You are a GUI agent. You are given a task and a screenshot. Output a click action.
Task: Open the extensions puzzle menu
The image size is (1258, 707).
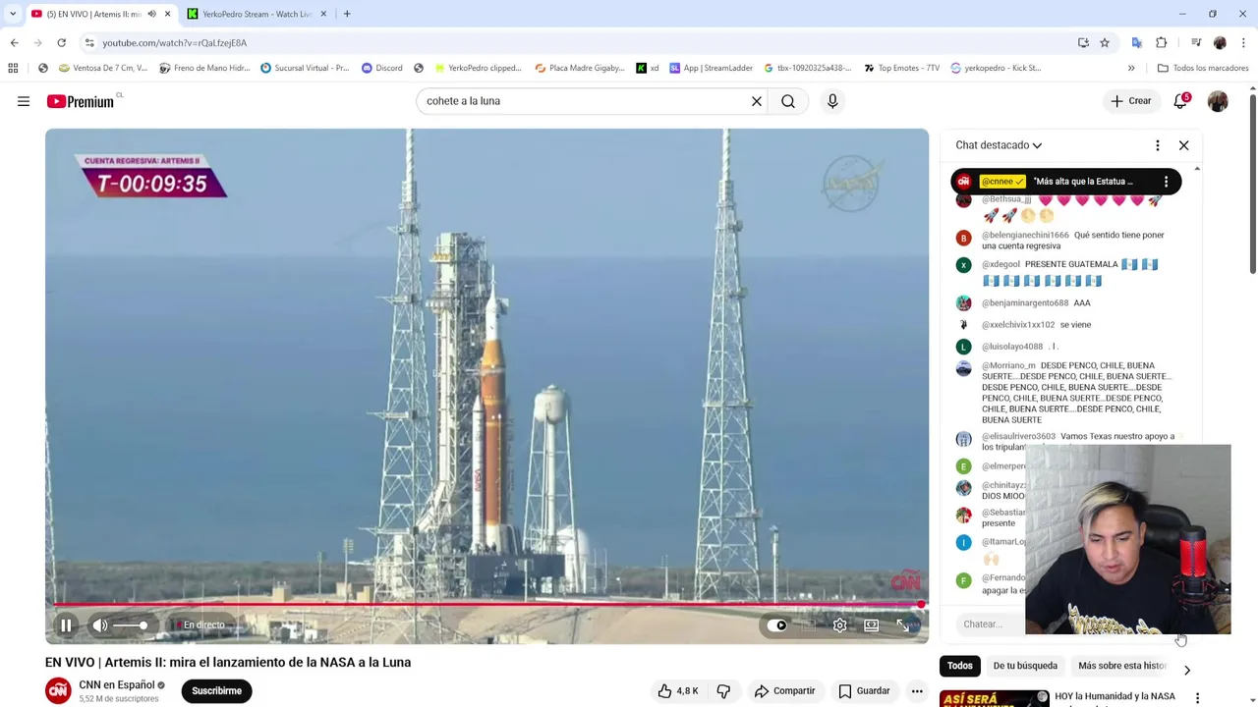click(1162, 43)
